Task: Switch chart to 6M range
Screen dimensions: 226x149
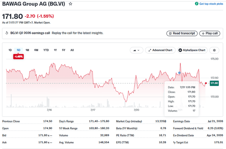Action: pyautogui.click(x=36, y=50)
